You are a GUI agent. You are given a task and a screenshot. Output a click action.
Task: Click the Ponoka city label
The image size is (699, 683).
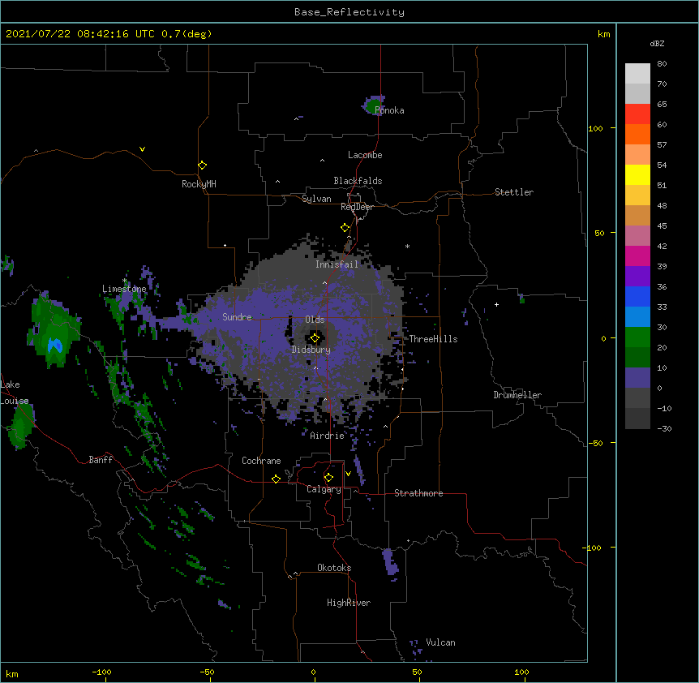pos(389,110)
